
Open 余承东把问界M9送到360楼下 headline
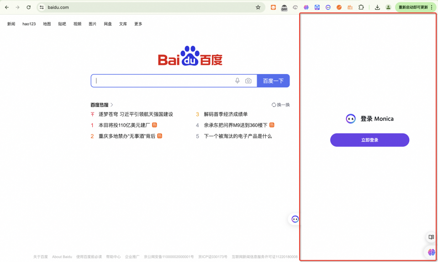(236, 125)
